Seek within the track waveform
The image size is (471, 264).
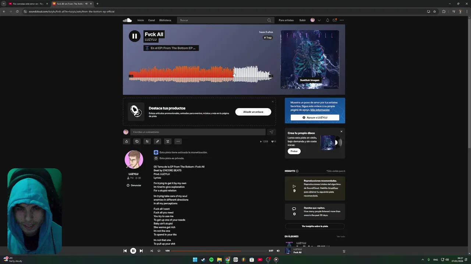[201, 74]
